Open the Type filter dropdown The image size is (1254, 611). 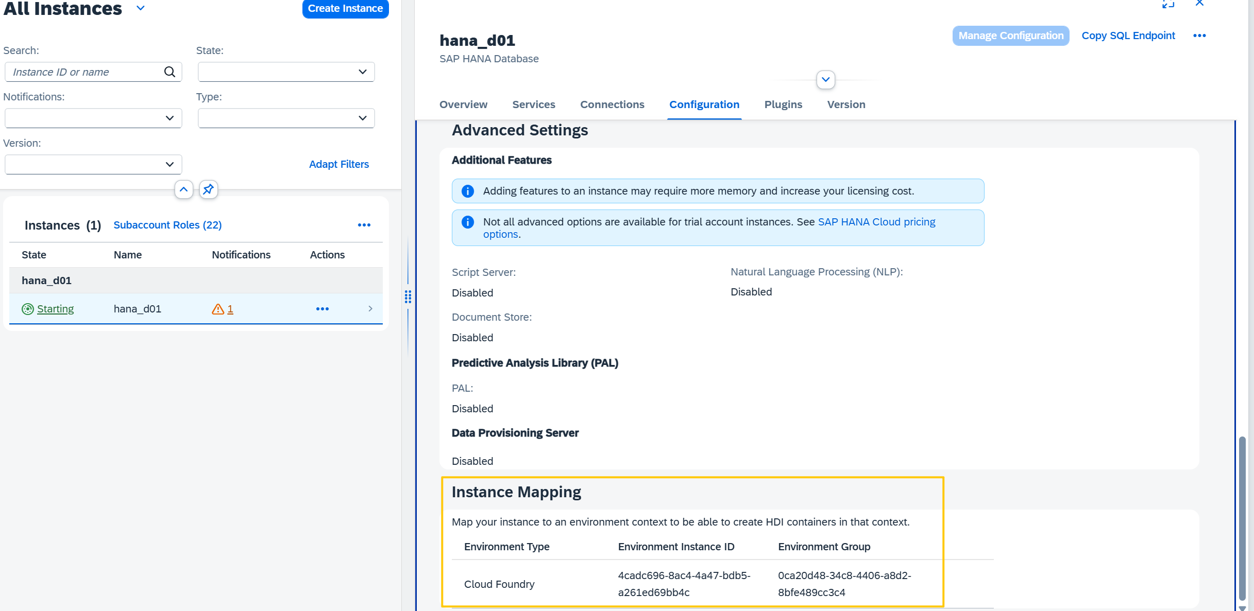[286, 118]
